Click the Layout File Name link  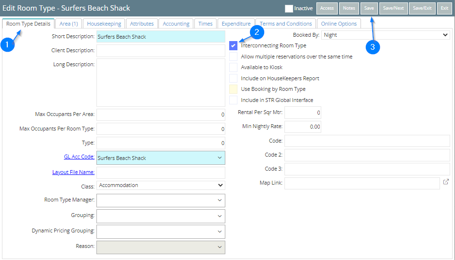tap(73, 172)
